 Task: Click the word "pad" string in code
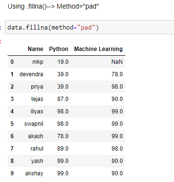pos(86,28)
